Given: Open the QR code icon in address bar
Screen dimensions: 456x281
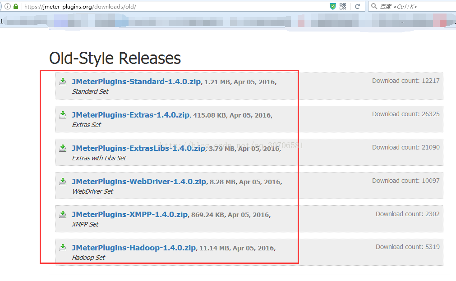Looking at the screenshot, I should point(343,6).
